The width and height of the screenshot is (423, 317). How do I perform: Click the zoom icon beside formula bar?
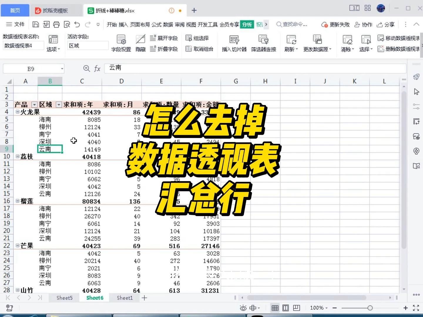86,68
